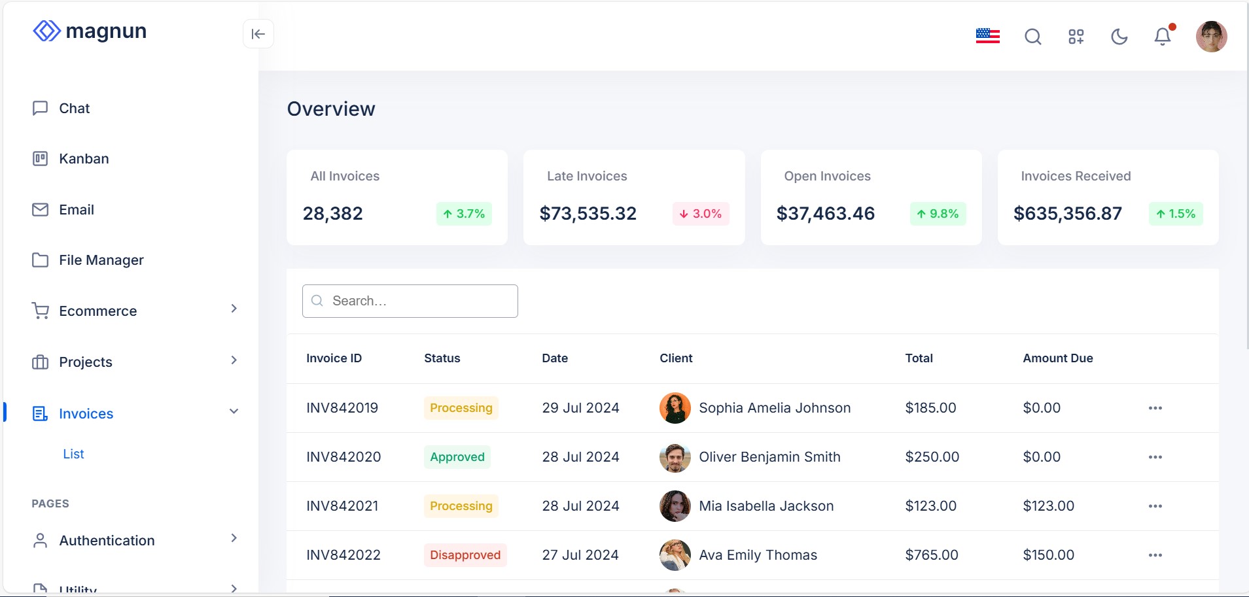The height and width of the screenshot is (597, 1249).
Task: Open the profile avatar menu
Action: 1212,37
